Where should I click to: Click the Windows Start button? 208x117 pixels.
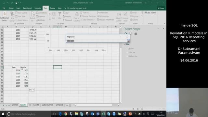point(3,114)
